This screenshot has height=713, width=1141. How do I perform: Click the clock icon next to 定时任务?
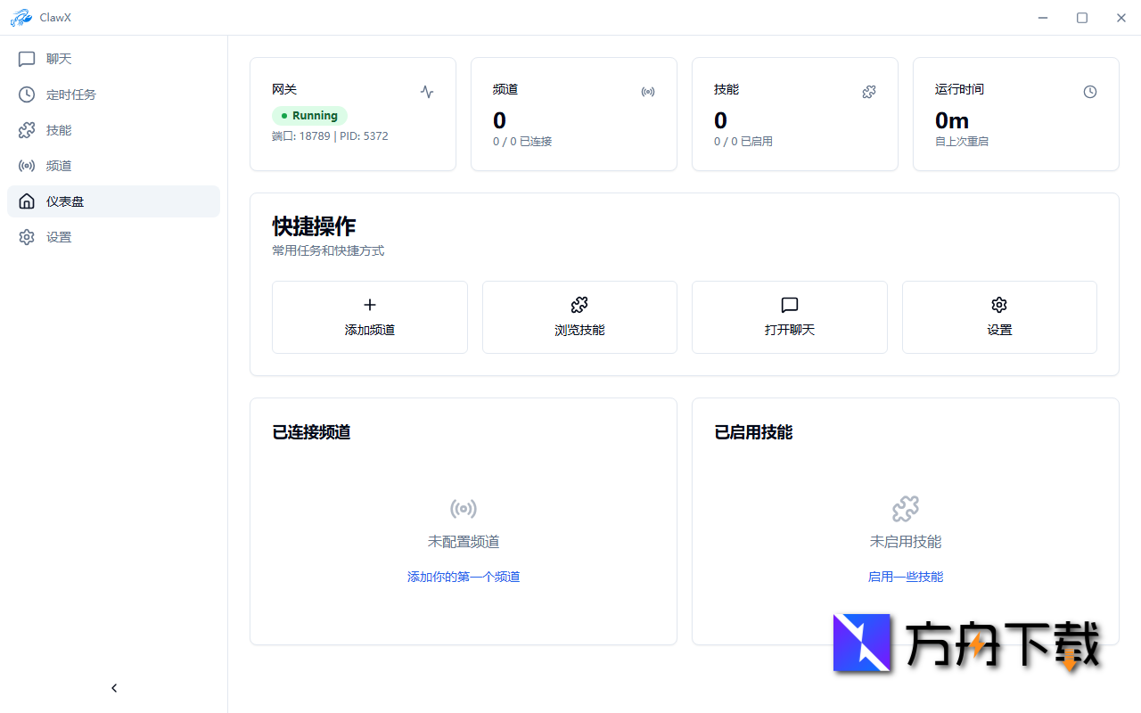point(26,94)
